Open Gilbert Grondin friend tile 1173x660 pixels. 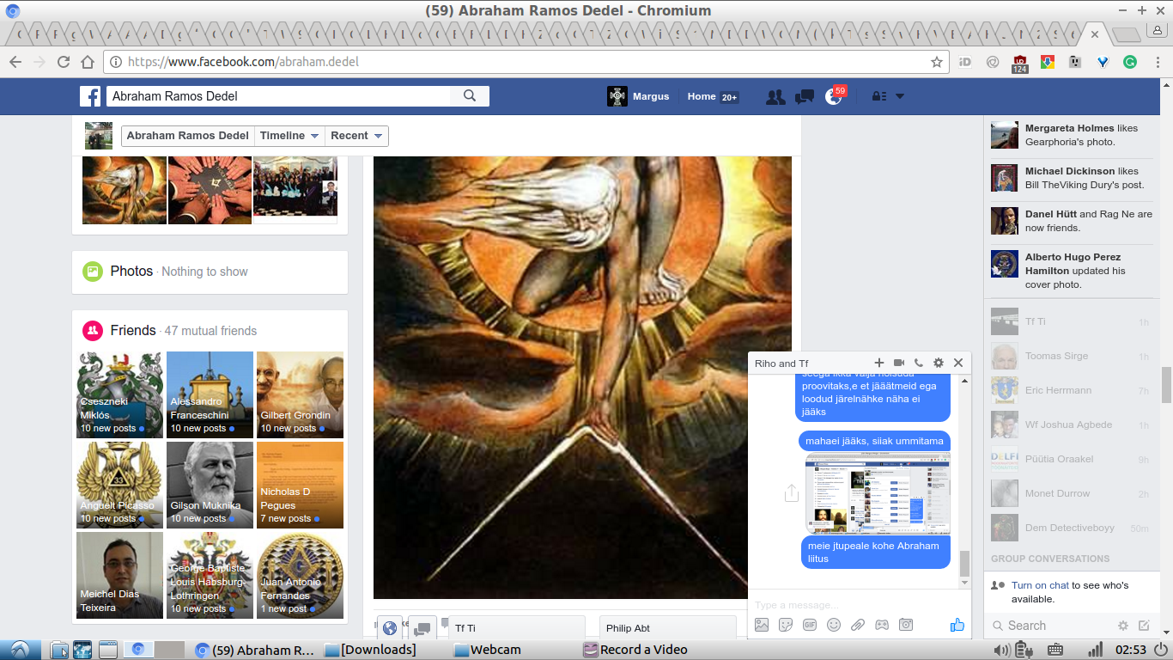tap(300, 394)
